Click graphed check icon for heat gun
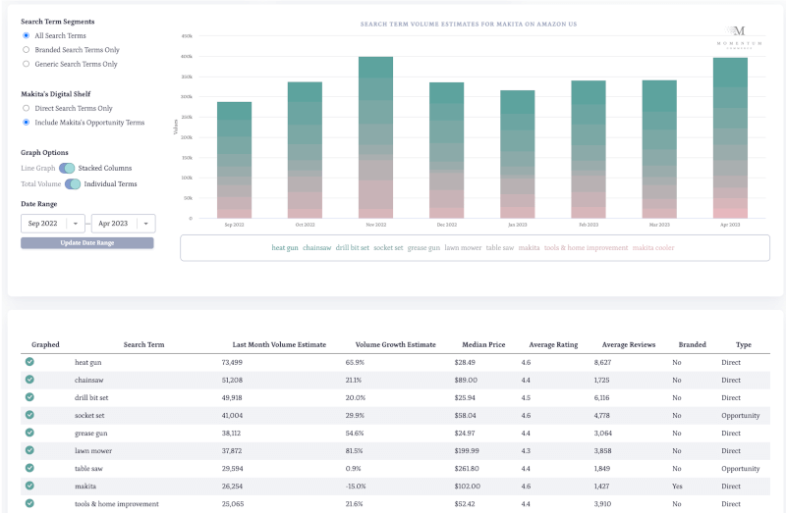Viewport: 786px width, 513px height. [29, 362]
